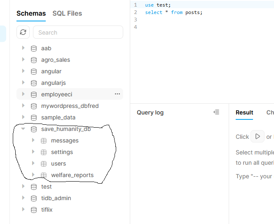Screen dimensions: 274x224
Task: Click the messages table icon
Action: click(44, 140)
